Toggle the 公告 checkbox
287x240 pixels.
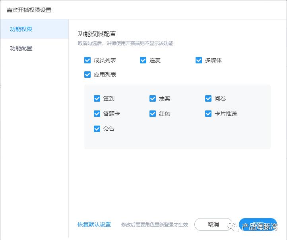(97, 128)
